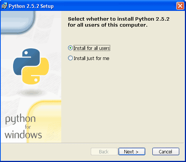Screen dimensions: 186x162
Task: Click the small word "for" in the banner
Action: 28,127
